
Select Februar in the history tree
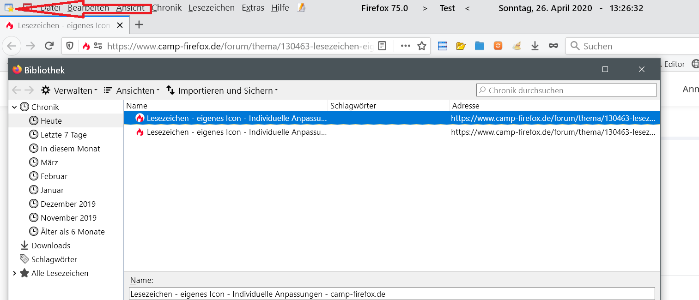pos(54,176)
